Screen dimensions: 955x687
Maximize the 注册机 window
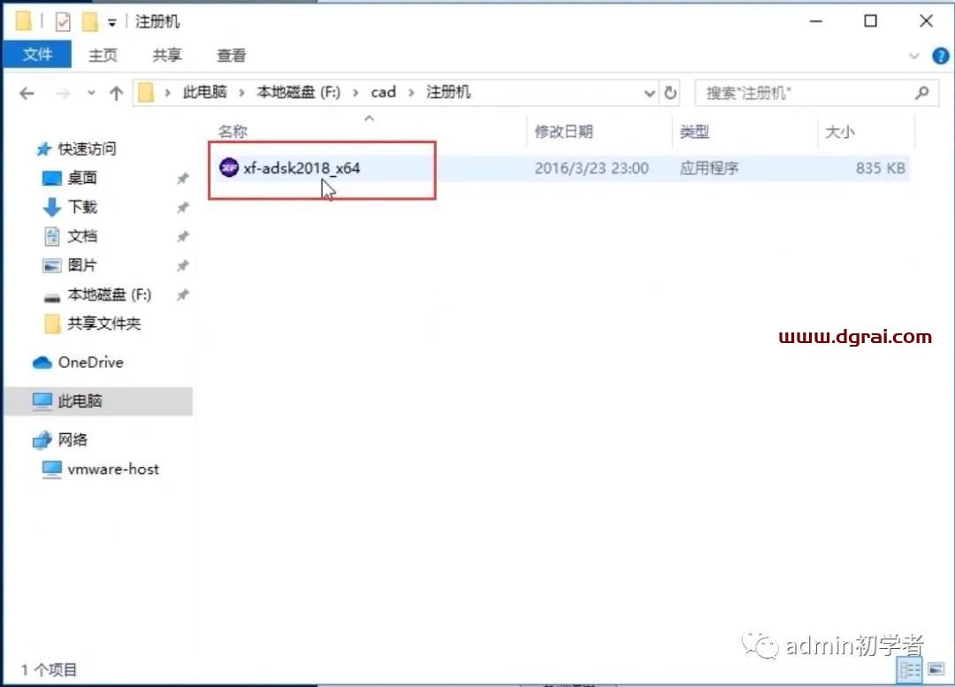pos(871,21)
